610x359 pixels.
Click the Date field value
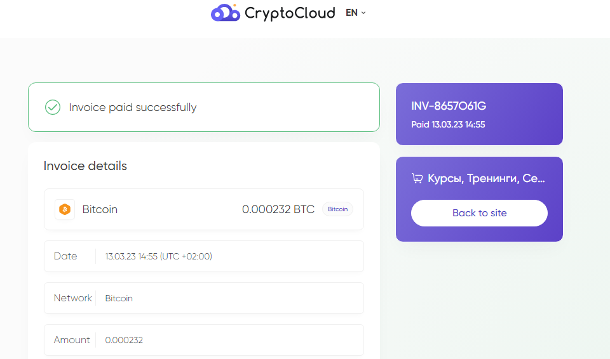pyautogui.click(x=158, y=256)
